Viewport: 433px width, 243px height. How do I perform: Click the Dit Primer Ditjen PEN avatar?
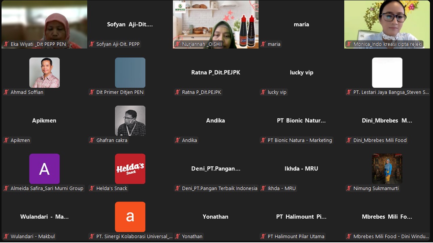(130, 73)
